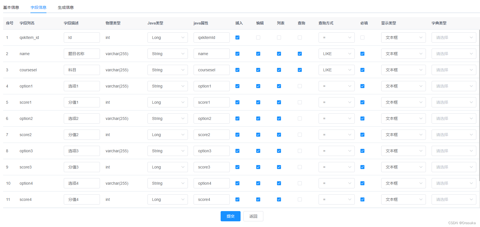Uncheck 编辑 checkbox for option2 row

(x=258, y=118)
